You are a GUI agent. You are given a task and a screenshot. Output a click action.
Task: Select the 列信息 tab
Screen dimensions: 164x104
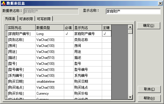pos(10,19)
